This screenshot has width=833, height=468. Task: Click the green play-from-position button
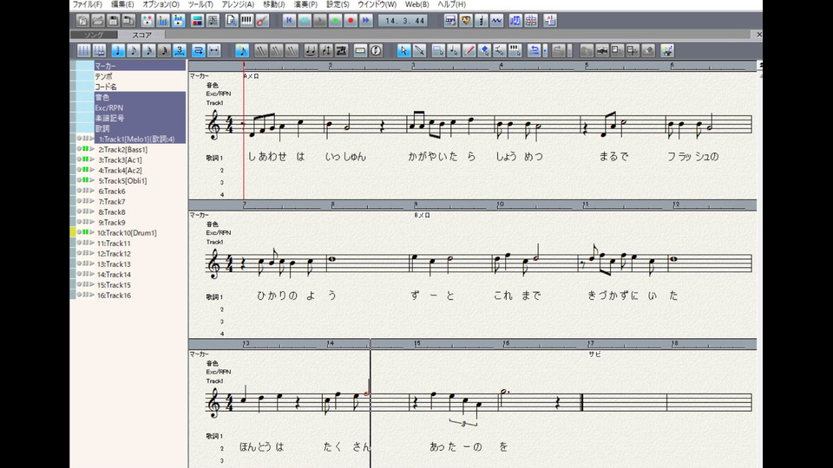pos(335,21)
